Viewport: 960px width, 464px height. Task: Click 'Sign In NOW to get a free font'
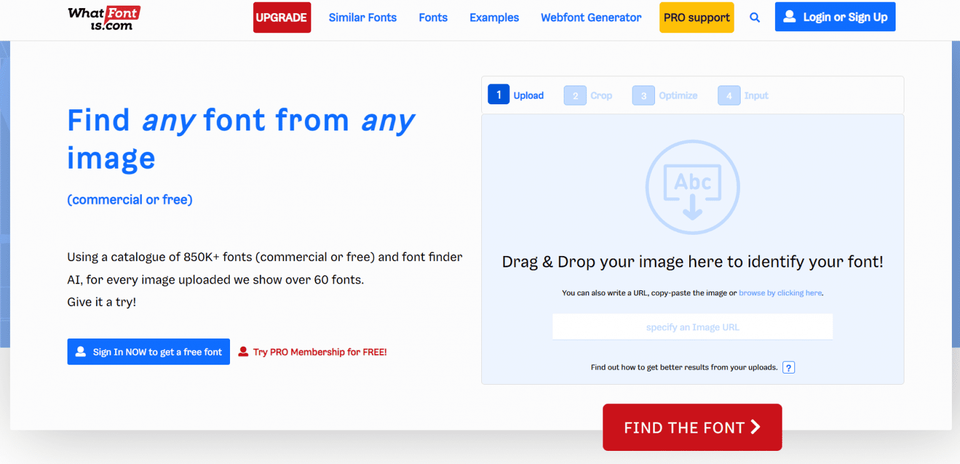149,352
